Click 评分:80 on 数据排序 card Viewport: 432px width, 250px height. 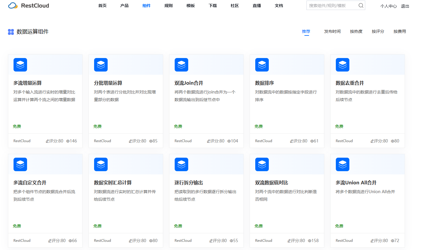tap(300, 141)
